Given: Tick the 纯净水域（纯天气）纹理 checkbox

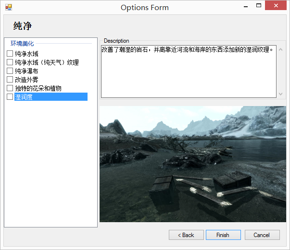Looking at the screenshot, I should [10, 62].
